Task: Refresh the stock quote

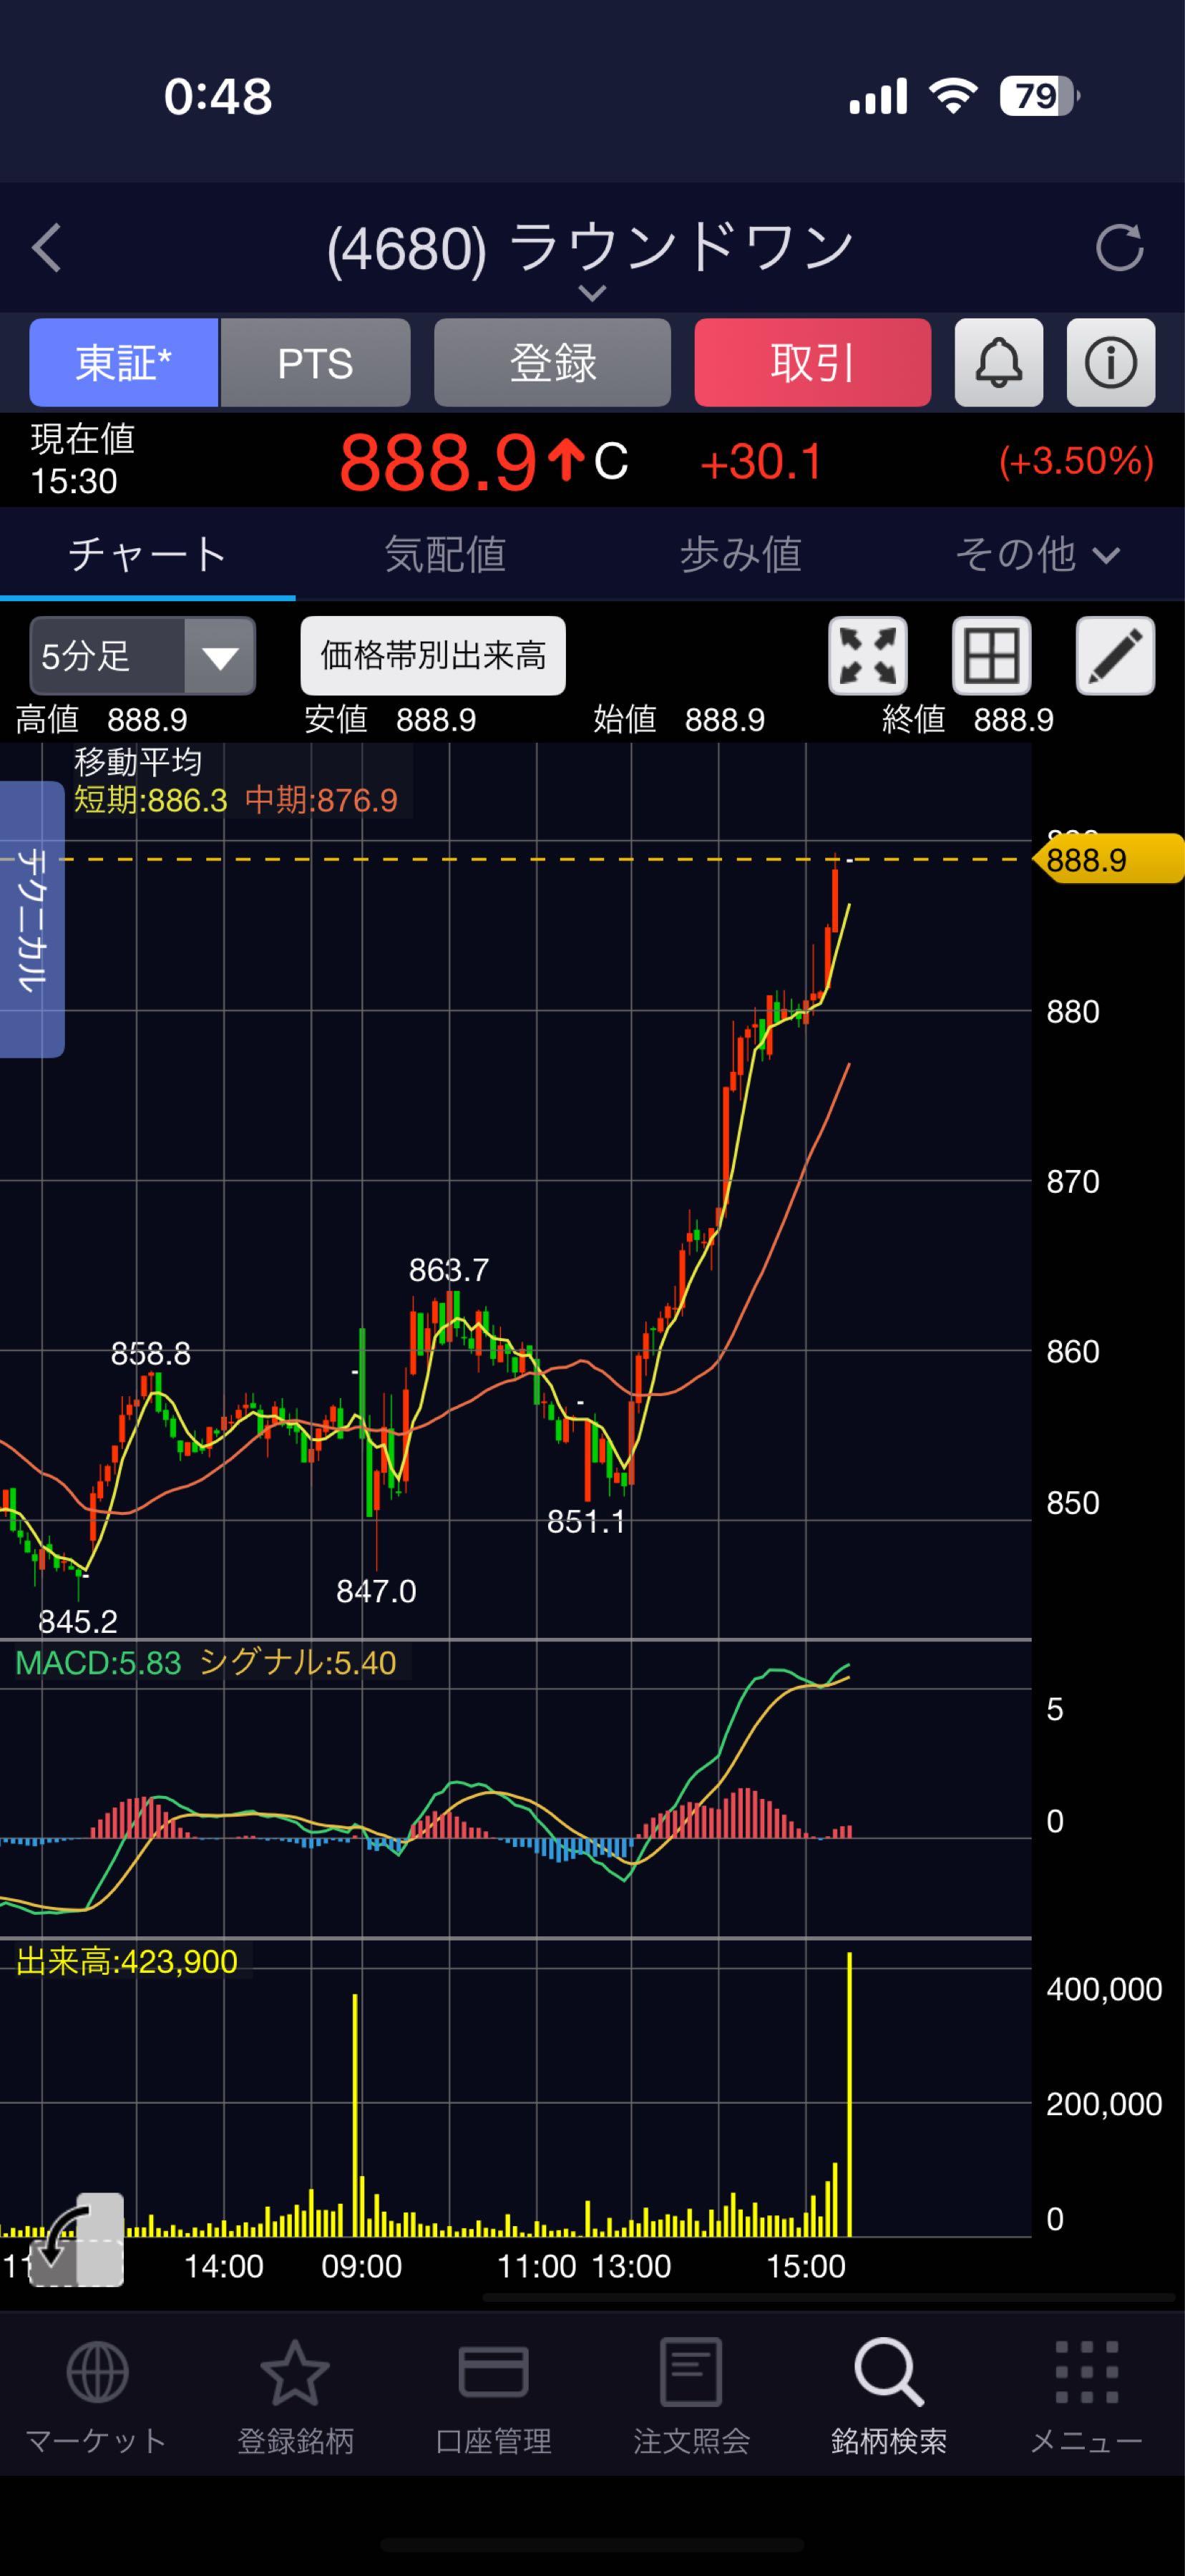Action: tap(1119, 247)
